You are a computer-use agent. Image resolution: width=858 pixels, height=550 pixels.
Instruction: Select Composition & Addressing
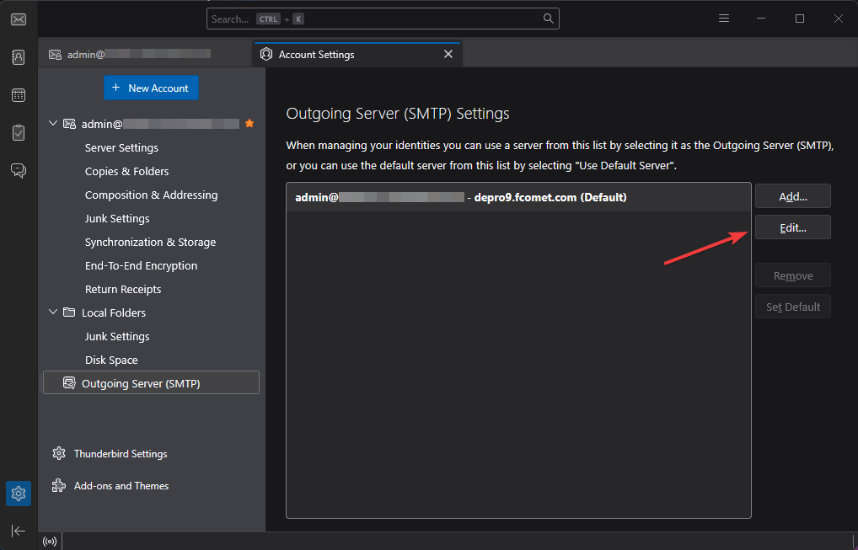tap(151, 195)
